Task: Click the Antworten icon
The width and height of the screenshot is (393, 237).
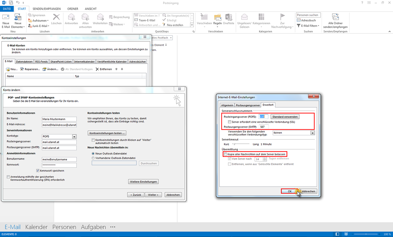Action: tap(71, 17)
